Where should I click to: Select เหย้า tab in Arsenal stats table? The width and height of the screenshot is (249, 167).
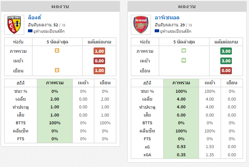pyautogui.click(x=210, y=83)
